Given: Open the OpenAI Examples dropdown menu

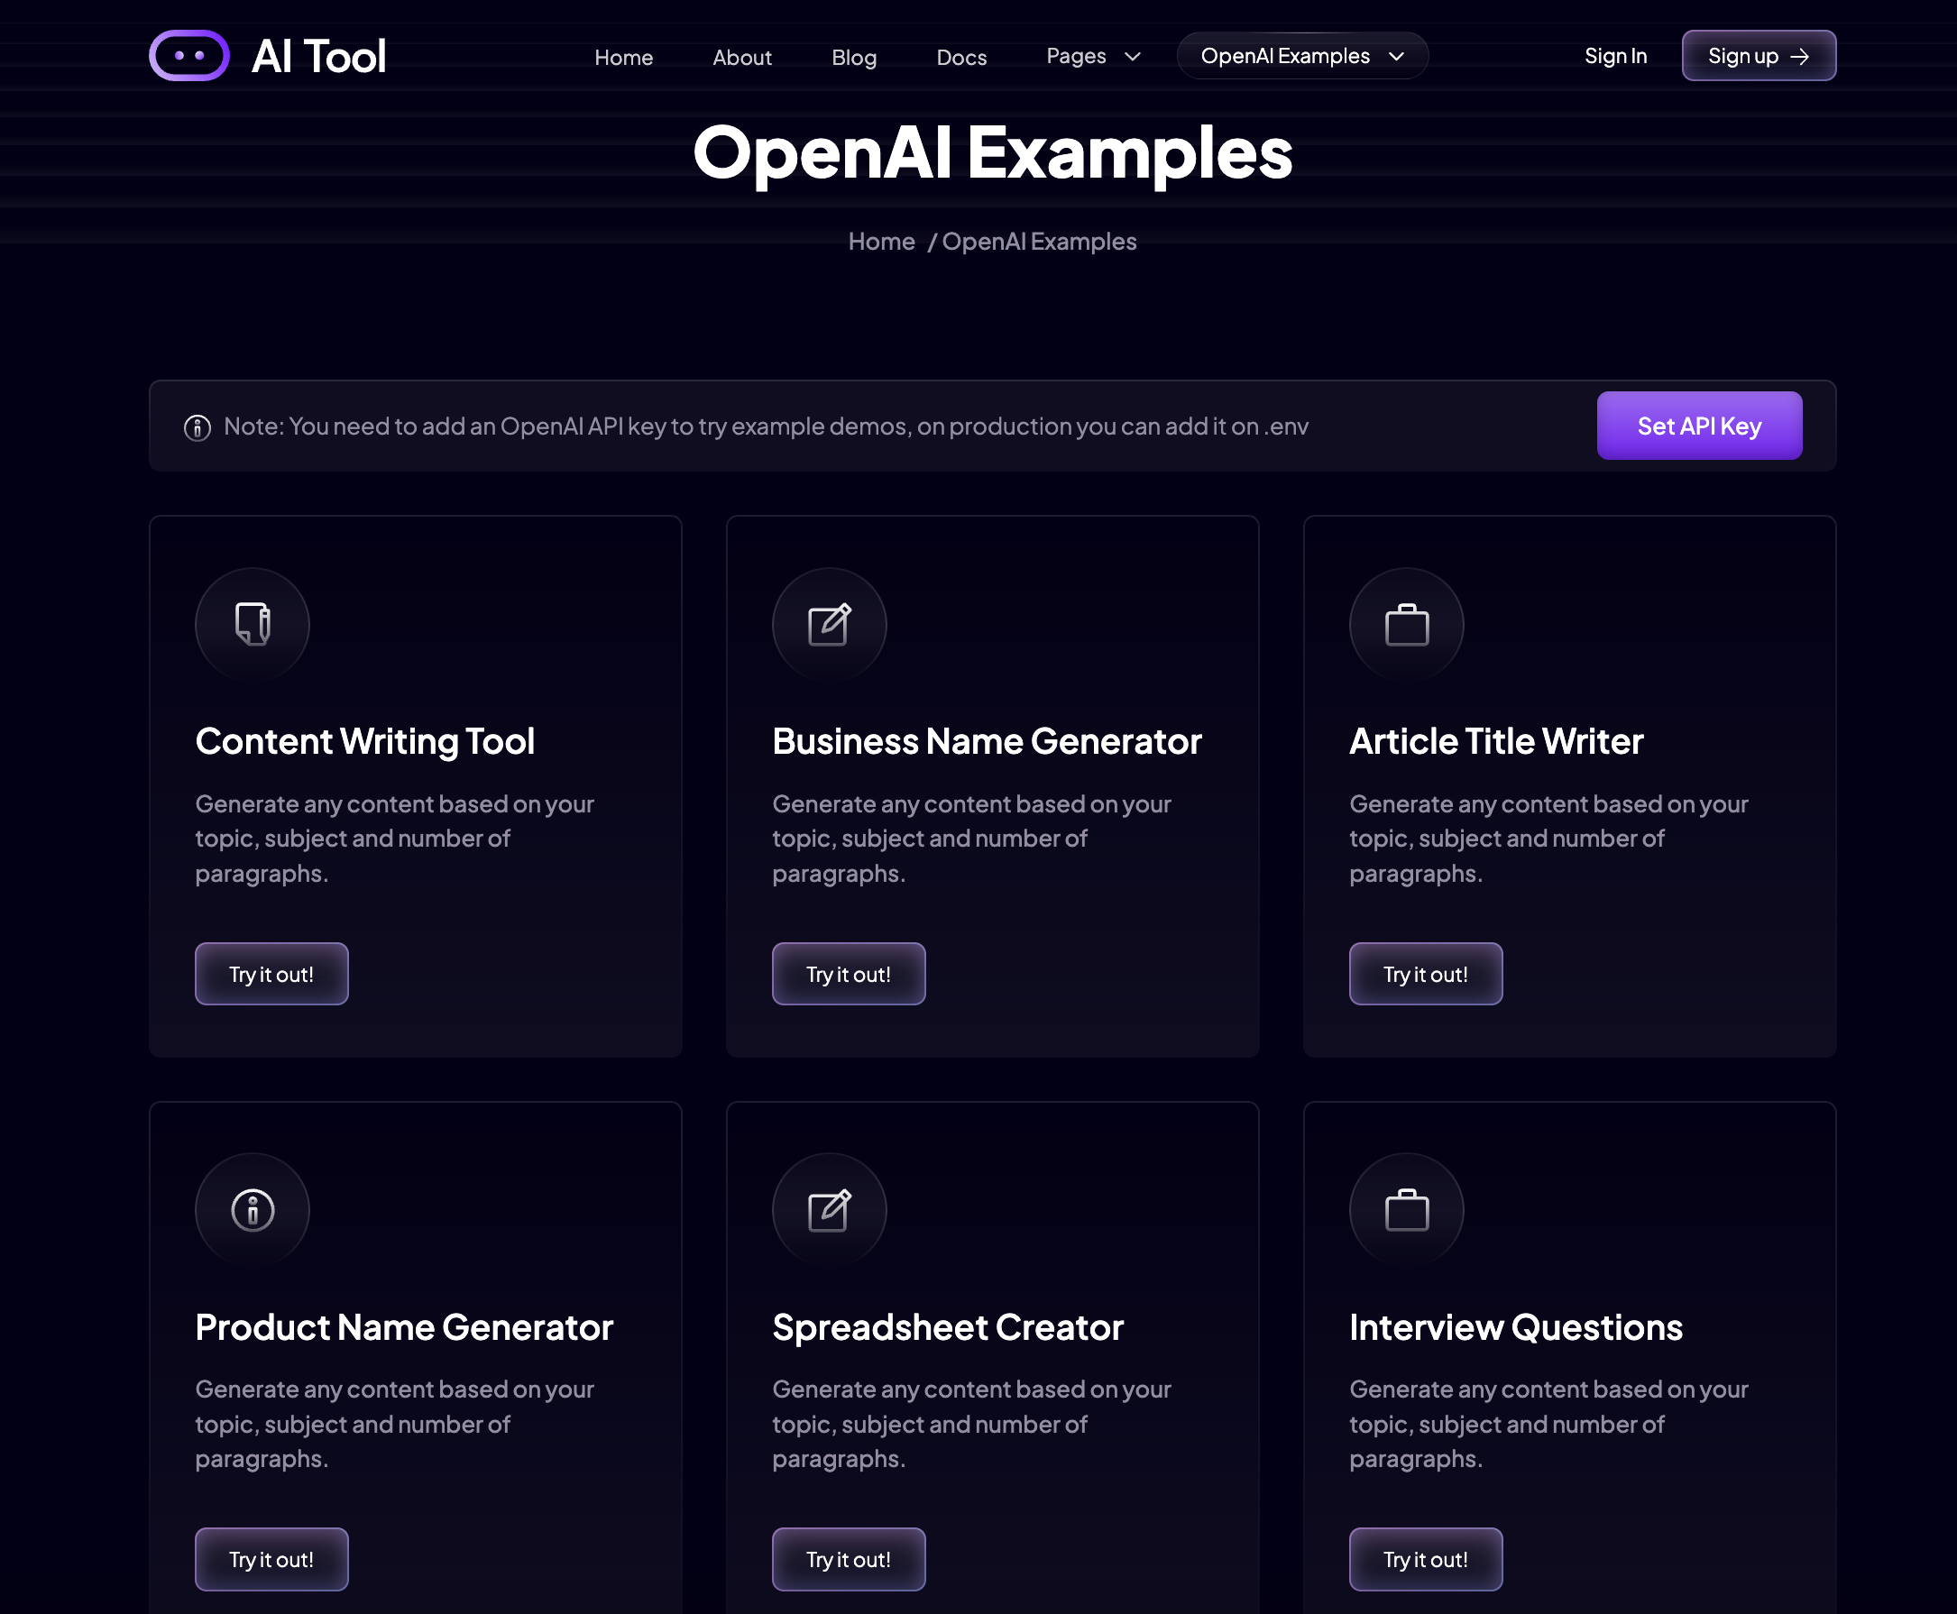Looking at the screenshot, I should click(1301, 56).
